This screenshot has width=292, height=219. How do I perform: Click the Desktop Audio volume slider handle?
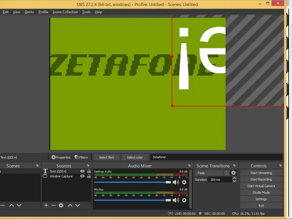pos(168,182)
